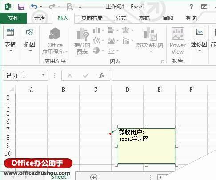Screen dimensions: 216x180
Task: Insert a radar chart icon
Action: pyautogui.click(x=126, y=30)
